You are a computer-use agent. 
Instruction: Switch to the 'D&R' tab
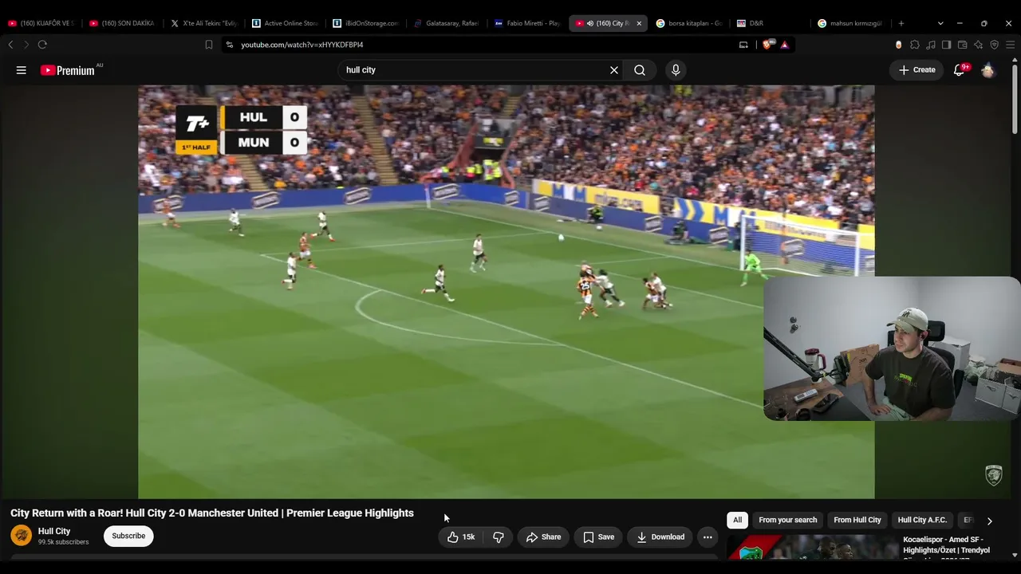(771, 23)
